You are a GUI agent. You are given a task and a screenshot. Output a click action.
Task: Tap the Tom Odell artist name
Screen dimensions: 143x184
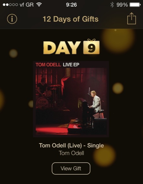coord(71,153)
